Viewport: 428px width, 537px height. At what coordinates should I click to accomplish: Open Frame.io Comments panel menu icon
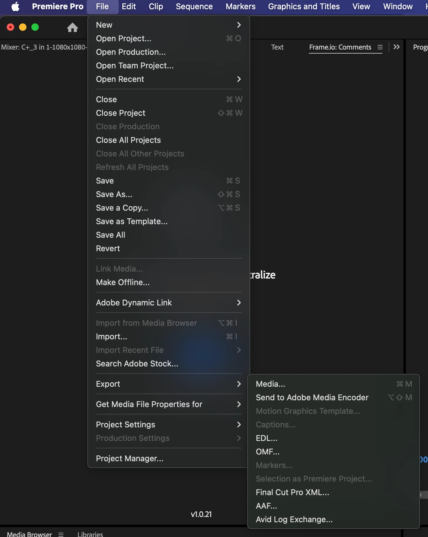click(380, 47)
